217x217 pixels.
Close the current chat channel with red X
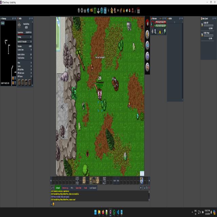tap(149, 188)
